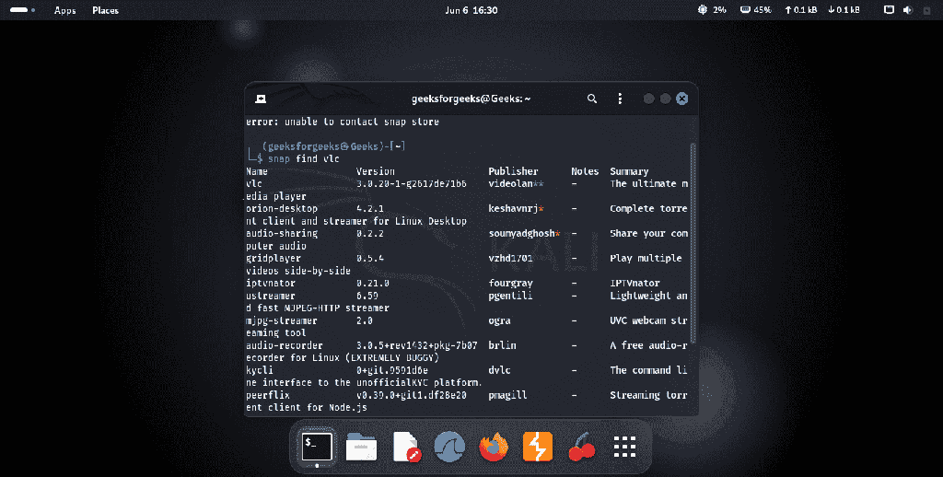Click the 'Version' column header
The image size is (943, 477).
coord(376,171)
